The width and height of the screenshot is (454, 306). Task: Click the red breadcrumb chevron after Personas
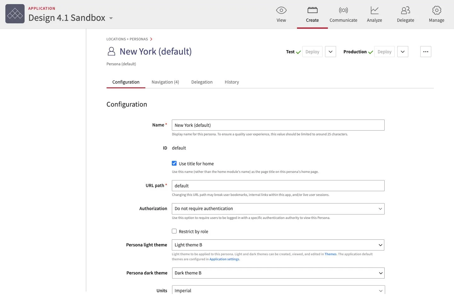pyautogui.click(x=151, y=39)
